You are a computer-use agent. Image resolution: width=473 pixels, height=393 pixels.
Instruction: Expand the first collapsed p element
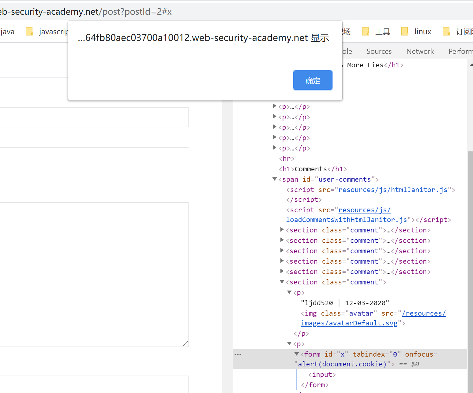point(275,106)
